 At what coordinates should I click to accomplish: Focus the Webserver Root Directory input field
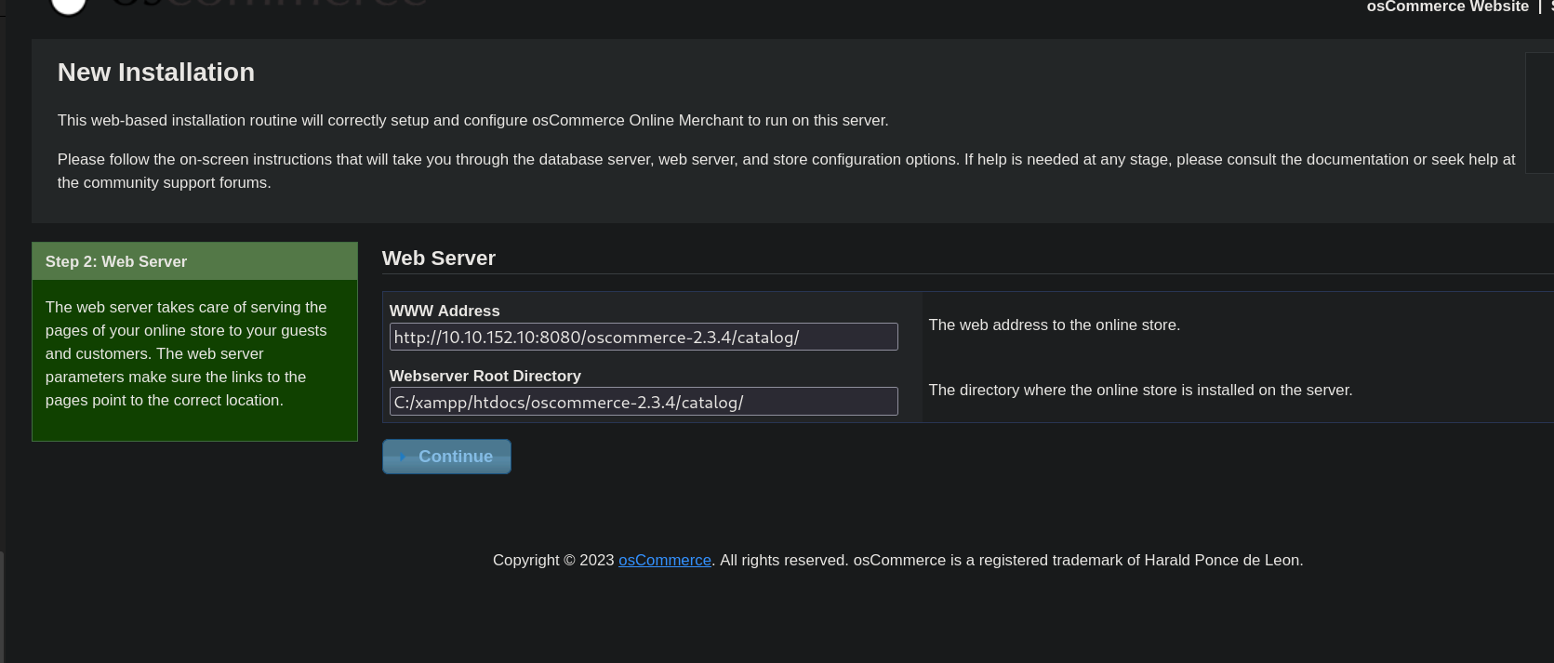coord(643,402)
